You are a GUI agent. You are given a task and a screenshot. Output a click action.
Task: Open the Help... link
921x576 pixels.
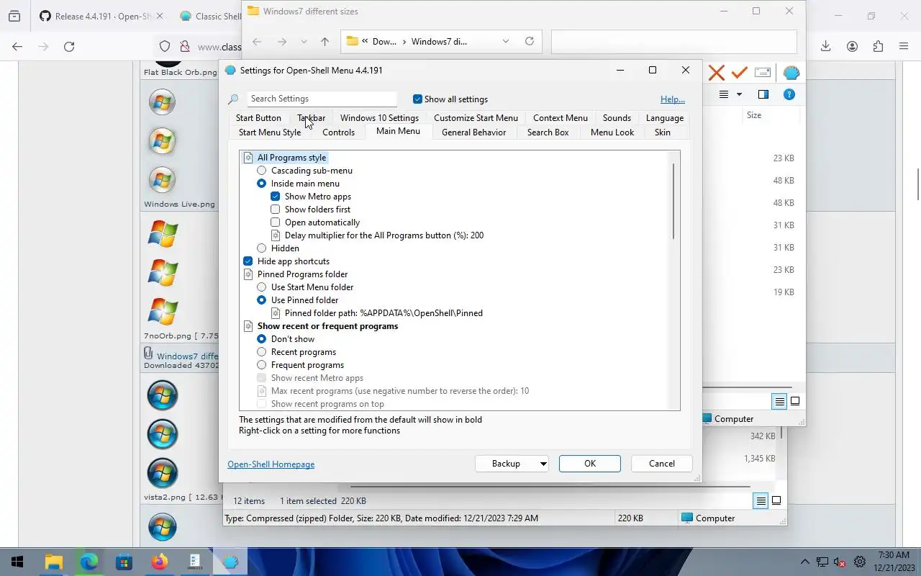point(673,99)
